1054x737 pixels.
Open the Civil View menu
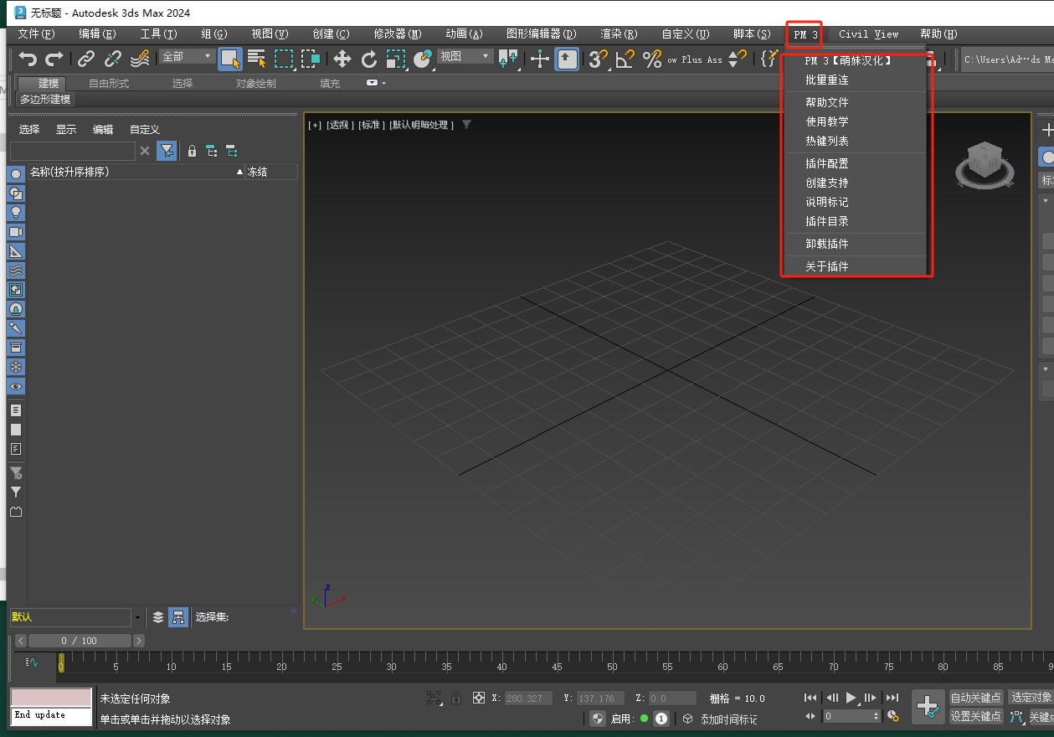[868, 34]
